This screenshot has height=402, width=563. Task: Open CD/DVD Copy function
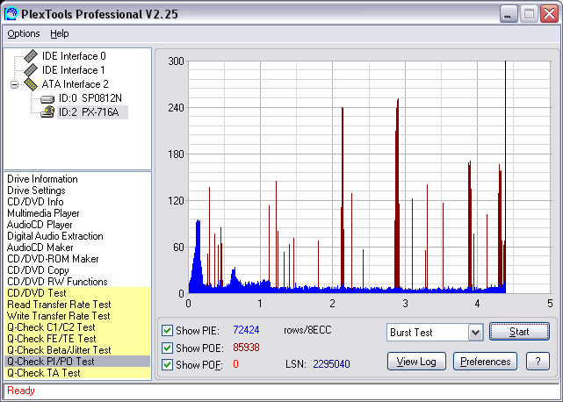[x=38, y=270]
